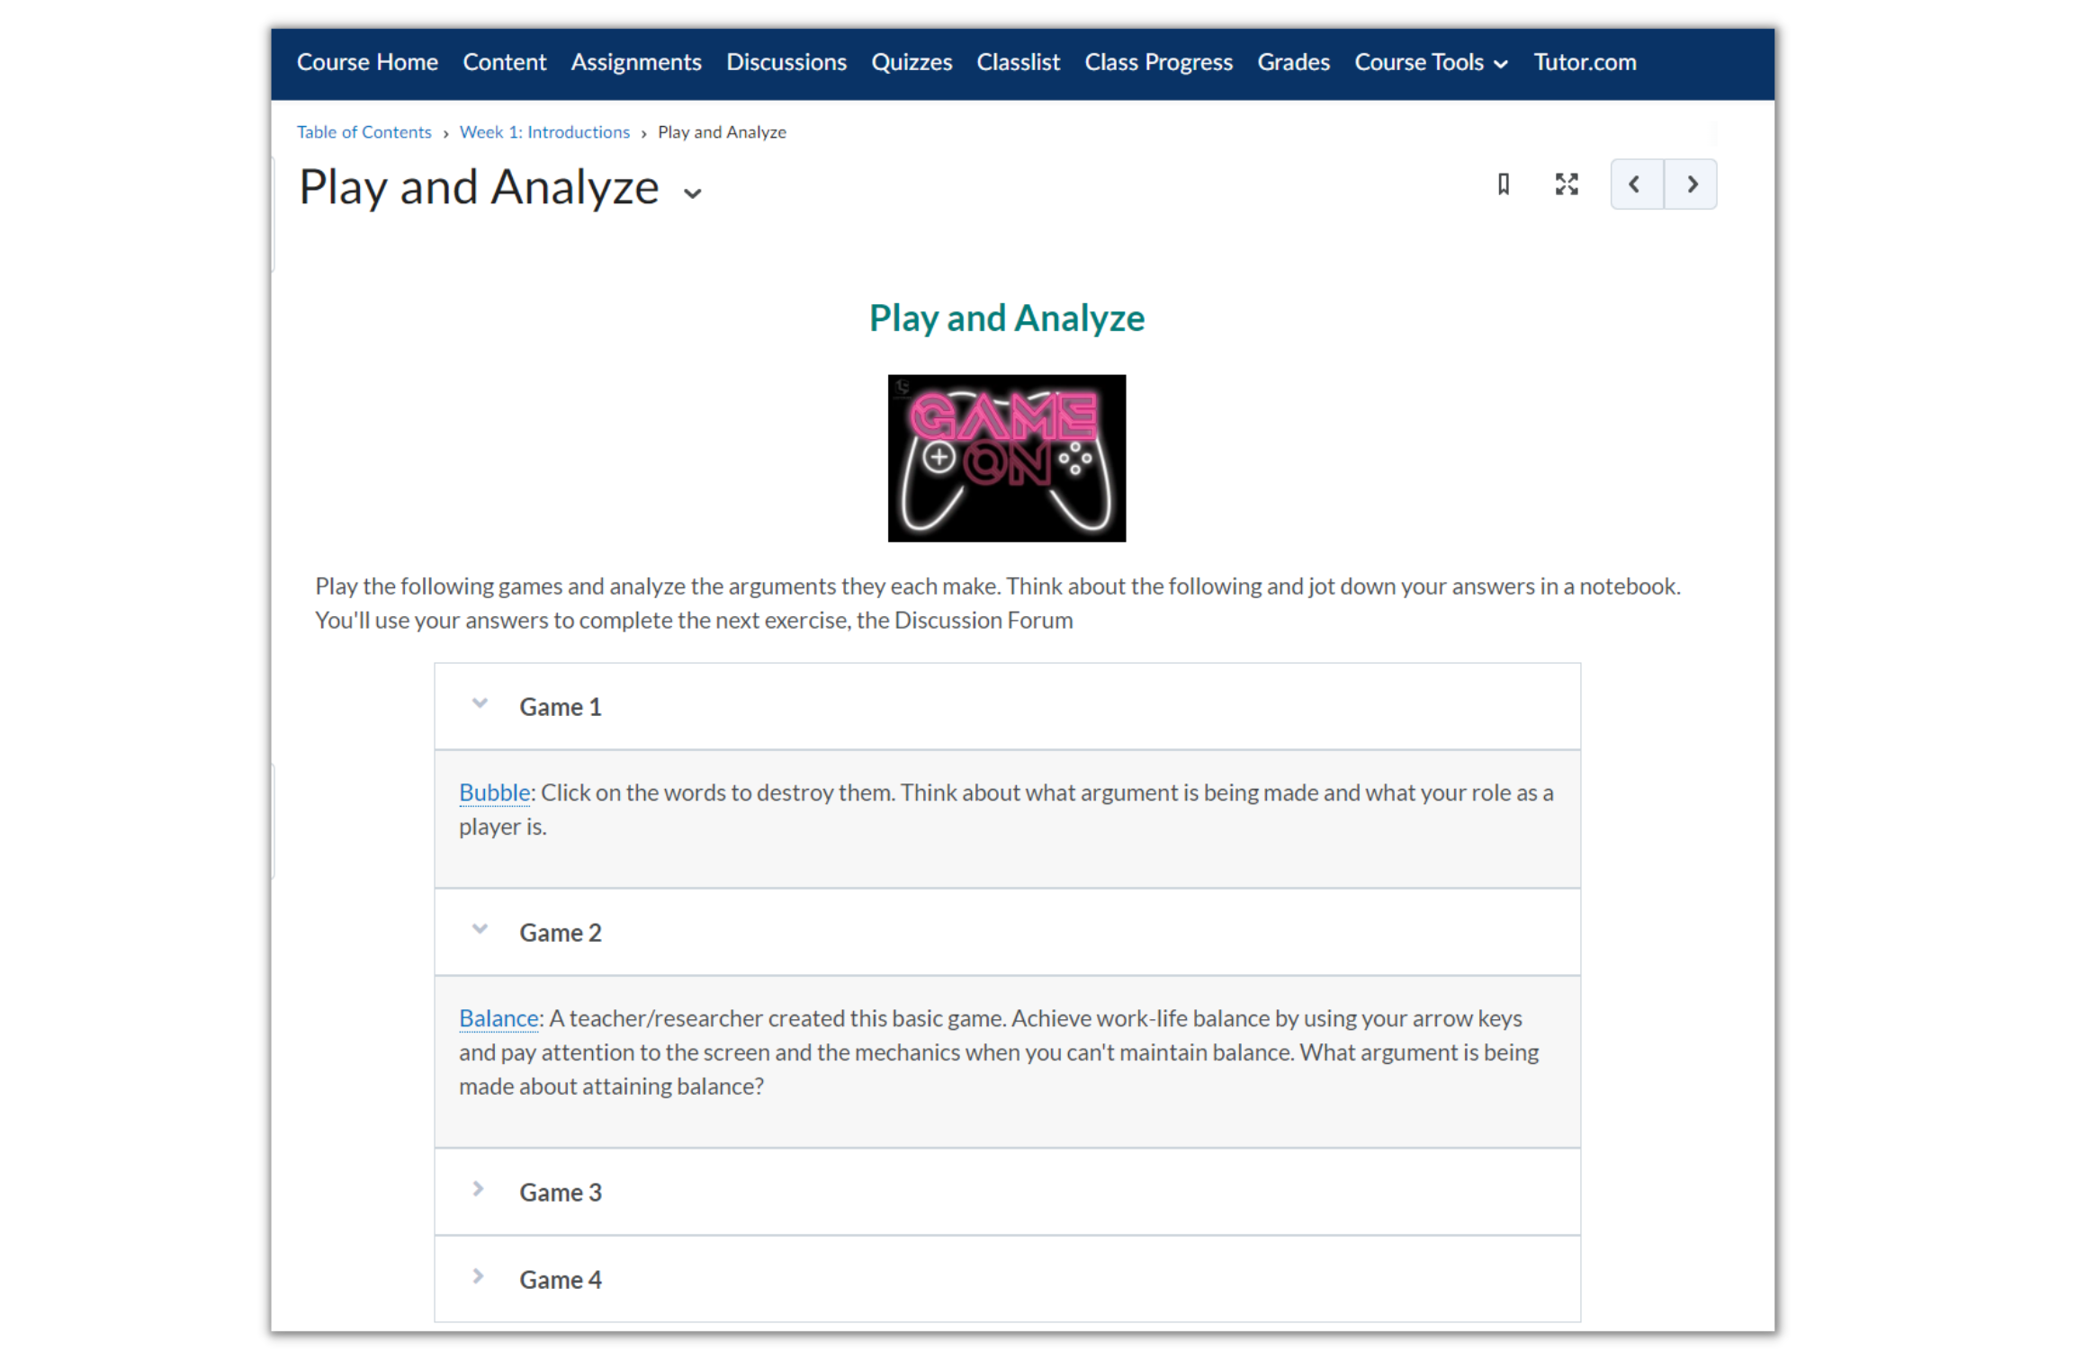The width and height of the screenshot is (2075, 1360).
Task: Collapse the Game 2 section
Action: 480,930
